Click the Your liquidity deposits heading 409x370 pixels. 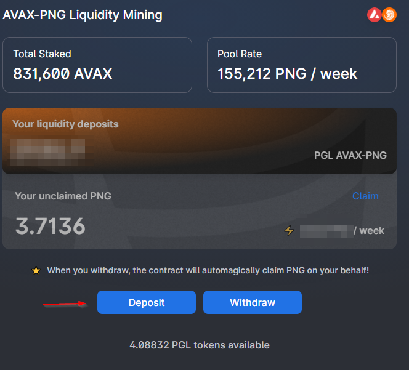pyautogui.click(x=65, y=124)
